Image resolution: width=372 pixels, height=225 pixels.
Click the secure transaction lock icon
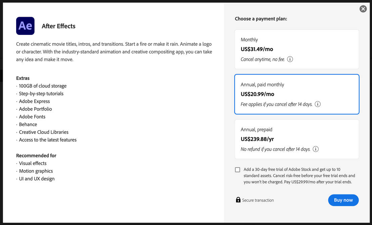click(238, 200)
